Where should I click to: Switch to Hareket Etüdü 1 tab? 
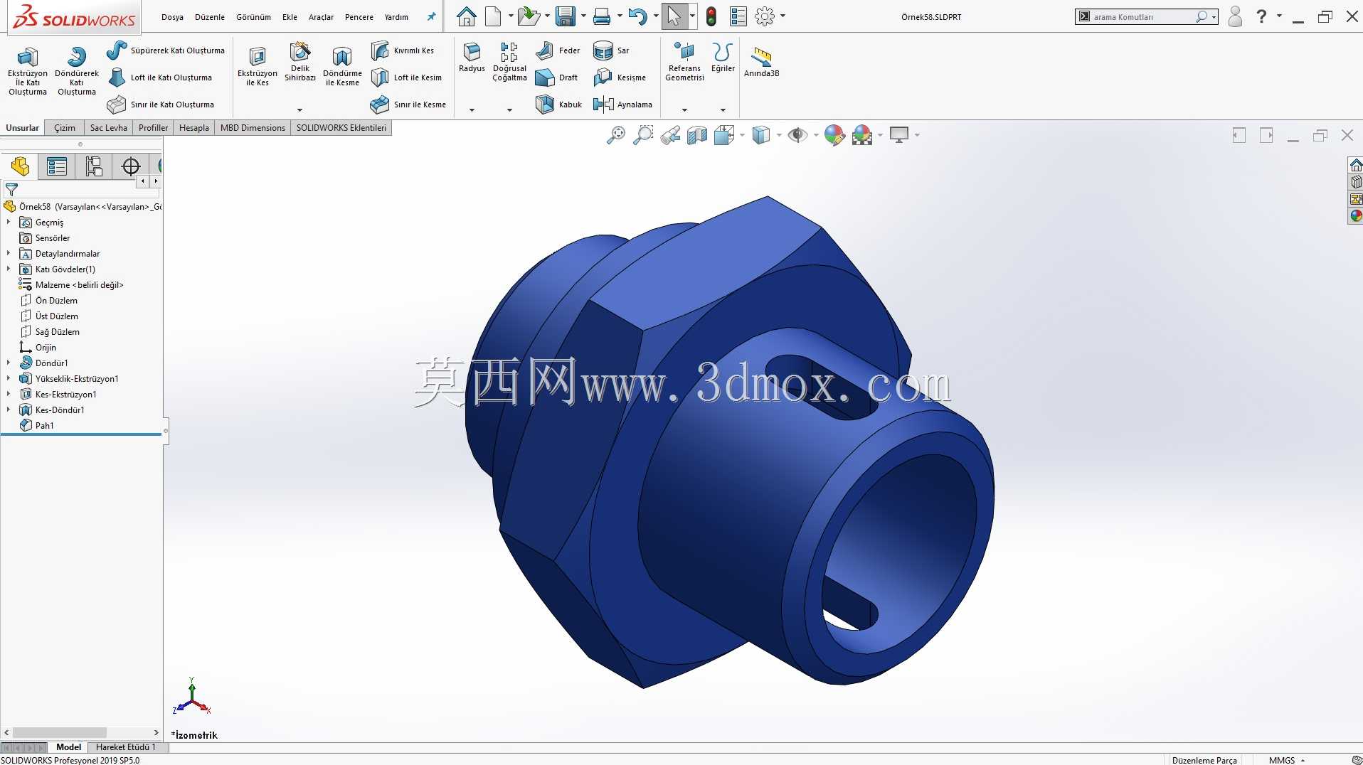[125, 747]
